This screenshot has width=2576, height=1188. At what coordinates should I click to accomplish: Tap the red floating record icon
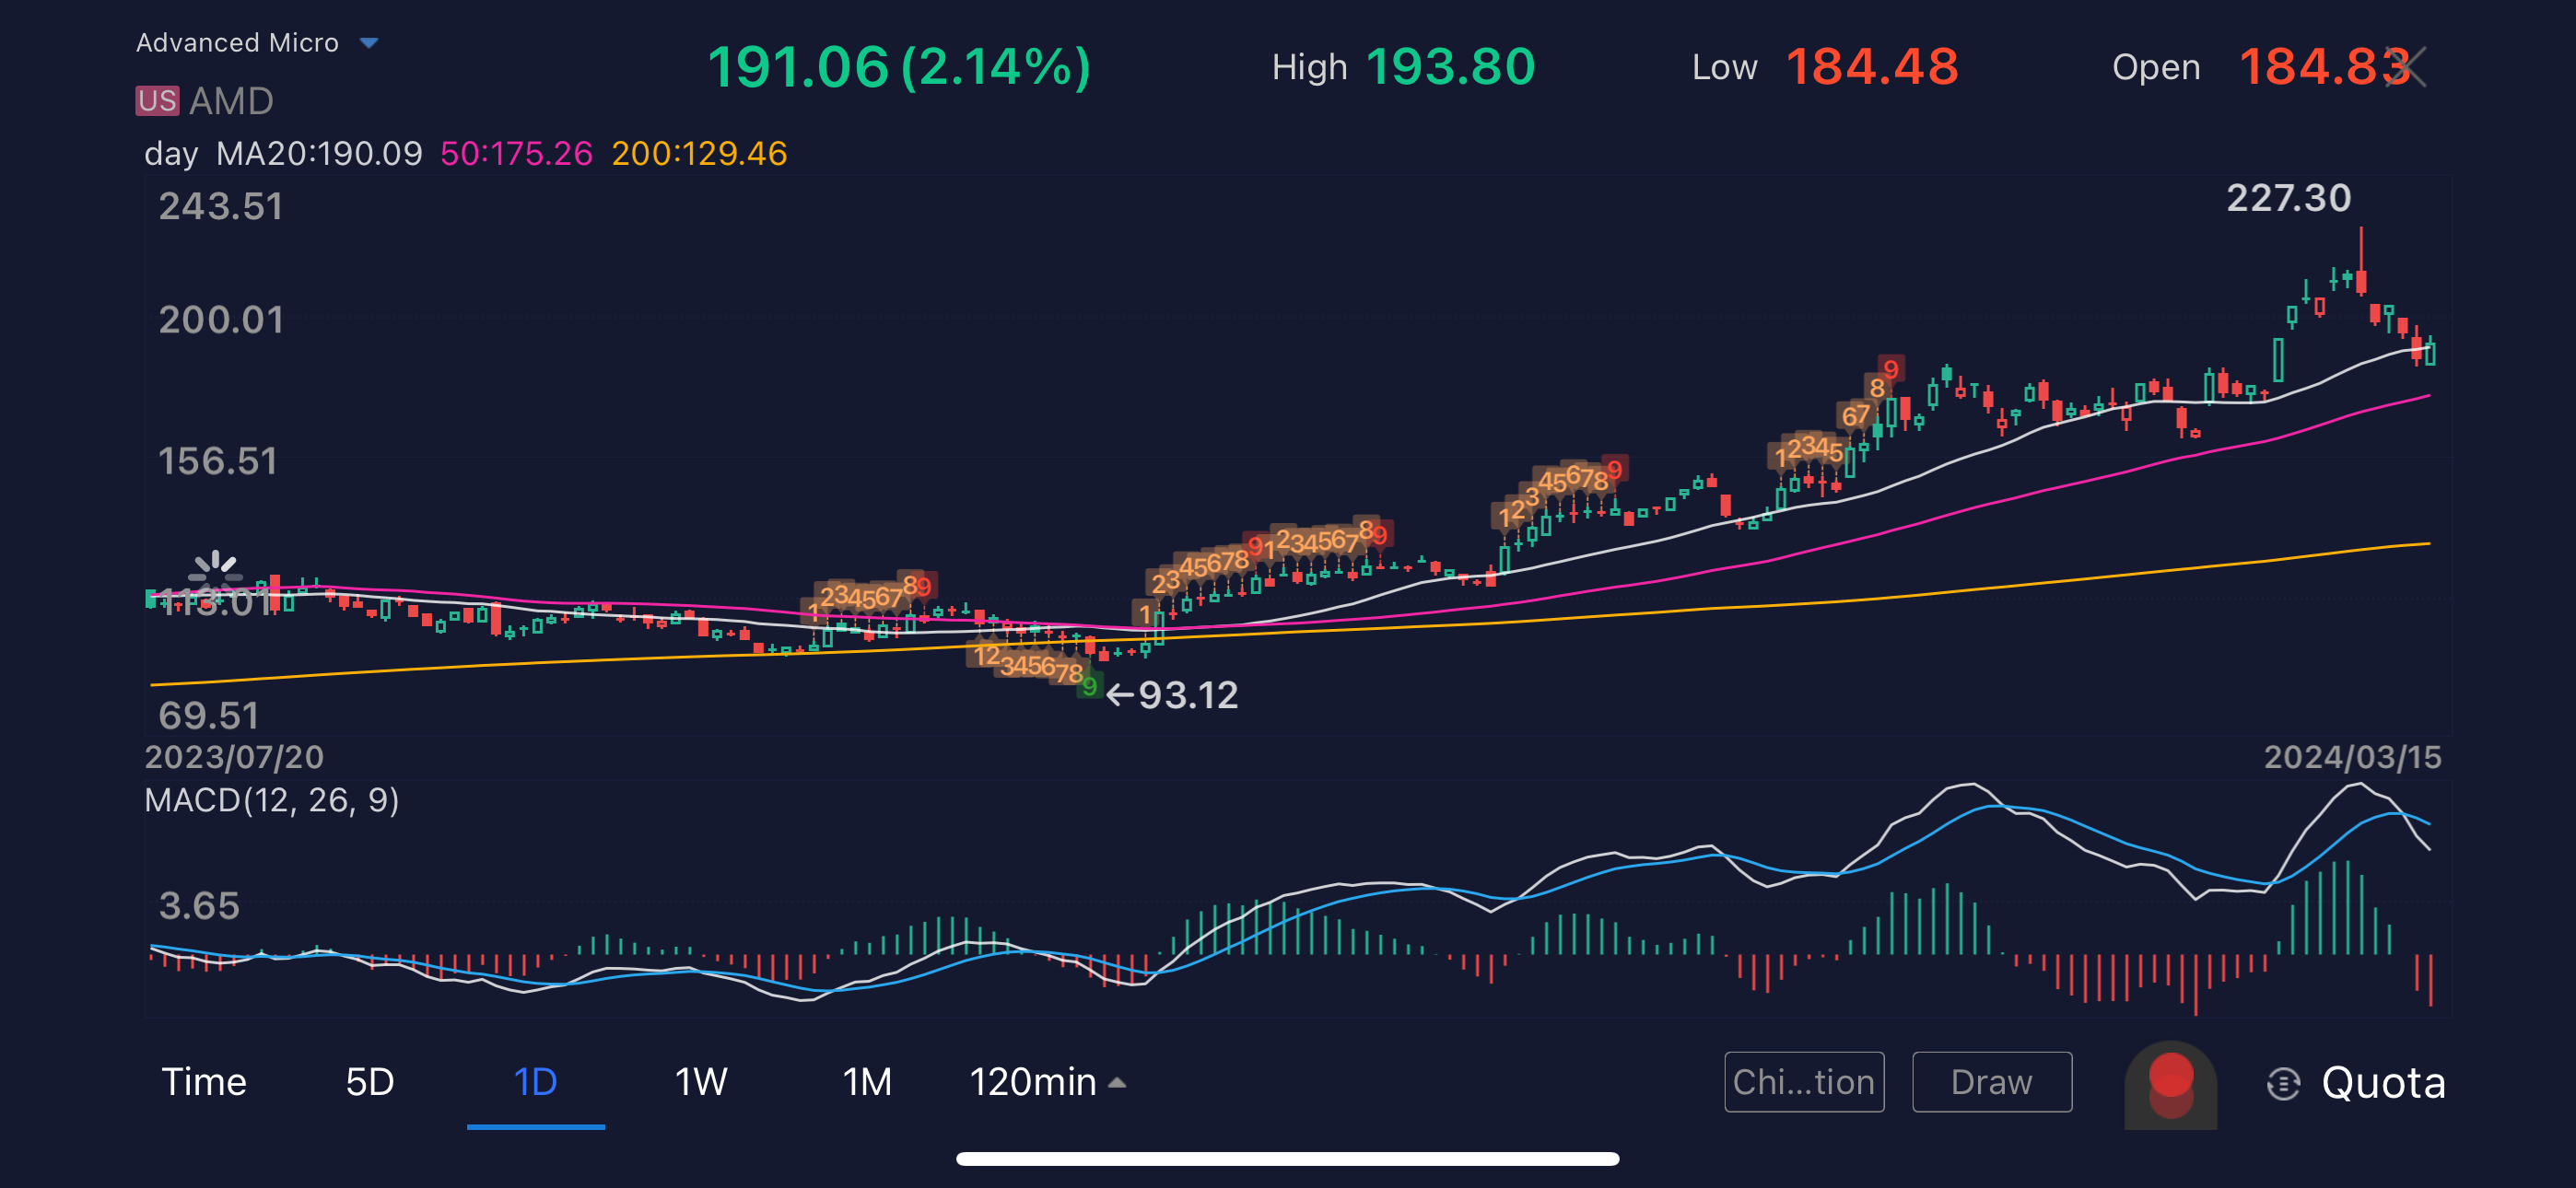[x=2170, y=1084]
